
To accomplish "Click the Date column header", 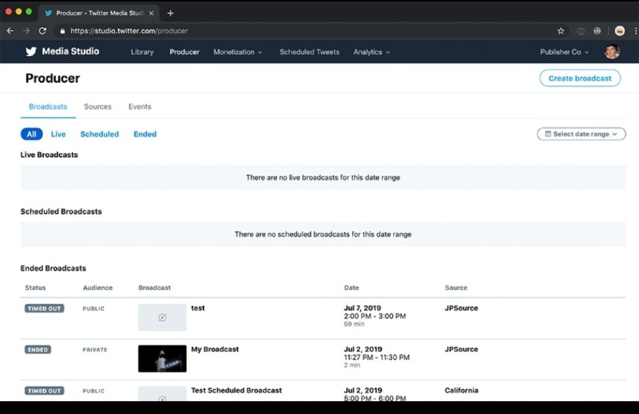I will (351, 288).
